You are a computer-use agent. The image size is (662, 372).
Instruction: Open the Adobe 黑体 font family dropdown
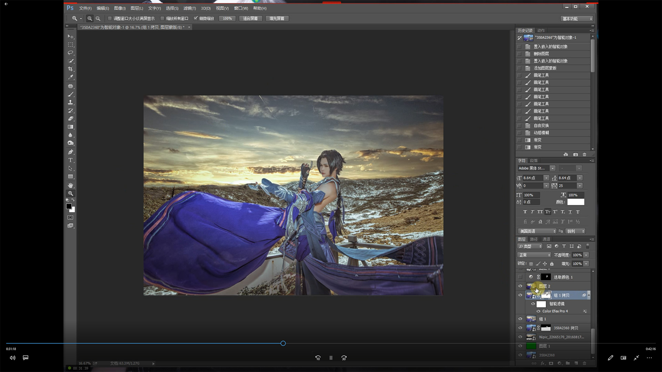click(x=552, y=168)
